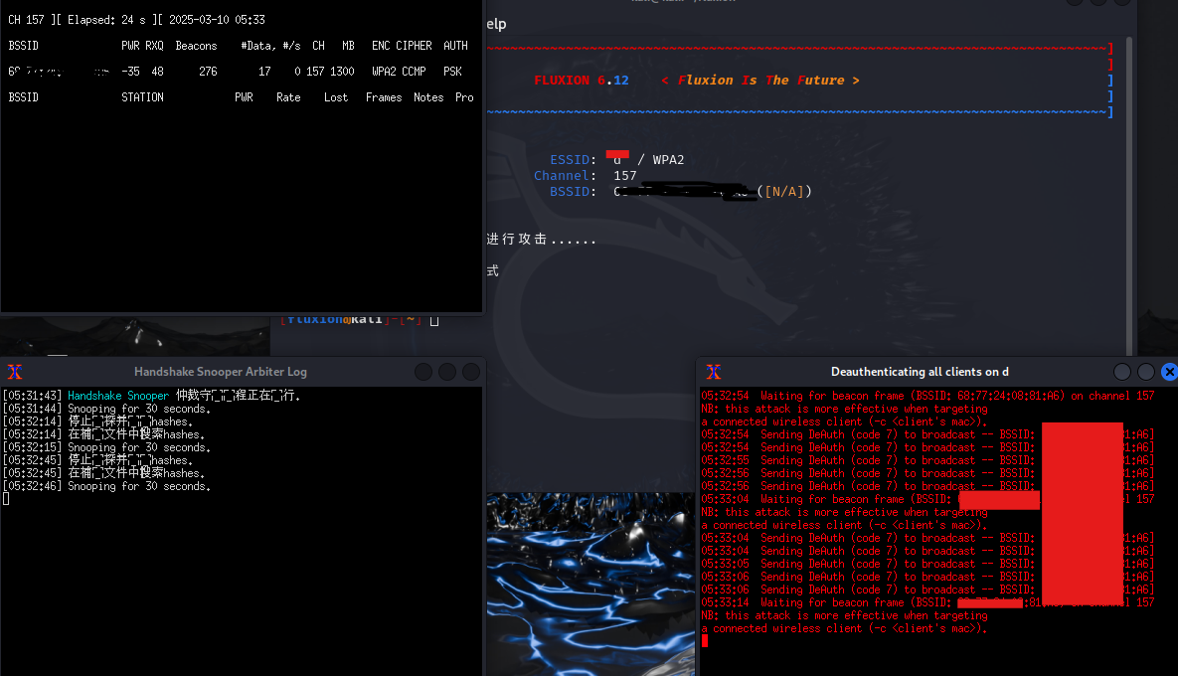
Task: Click the PSK auth value
Action: tap(452, 72)
